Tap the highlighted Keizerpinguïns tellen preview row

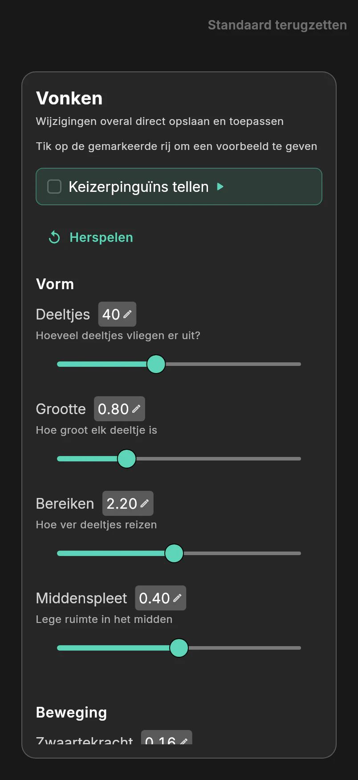[179, 187]
